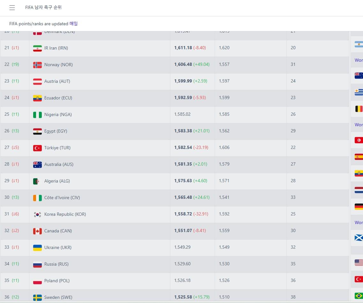This screenshot has width=363, height=303.
Task: Select Australia (AUS) team name
Action: (59, 165)
